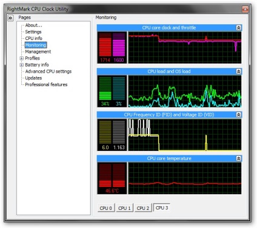The image size is (257, 228).
Task: Click the double-arrow button beside Pages
Action: [x=10, y=18]
